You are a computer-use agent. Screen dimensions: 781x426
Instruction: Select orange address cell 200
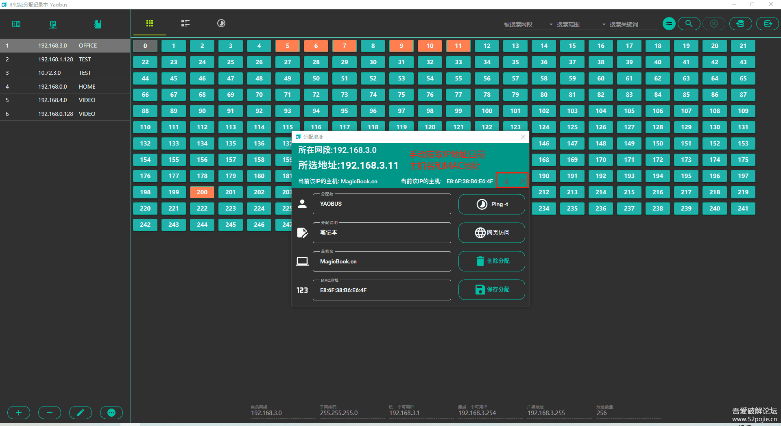(x=202, y=192)
